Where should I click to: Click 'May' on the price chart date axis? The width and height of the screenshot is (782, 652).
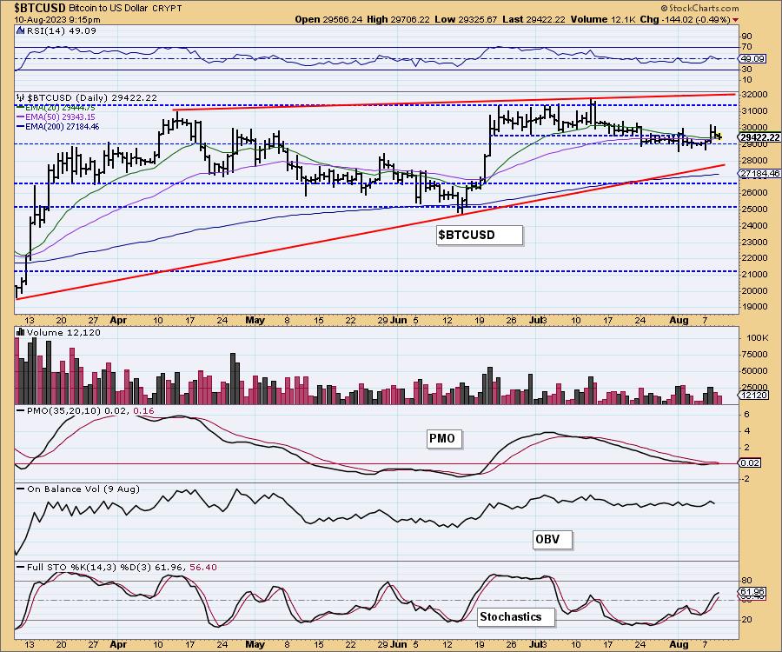point(255,320)
